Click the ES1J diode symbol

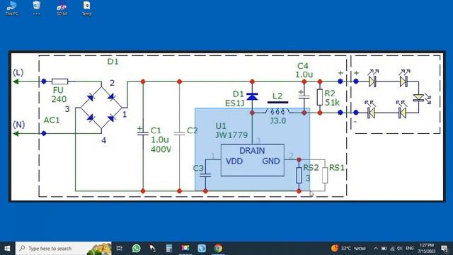click(x=252, y=96)
